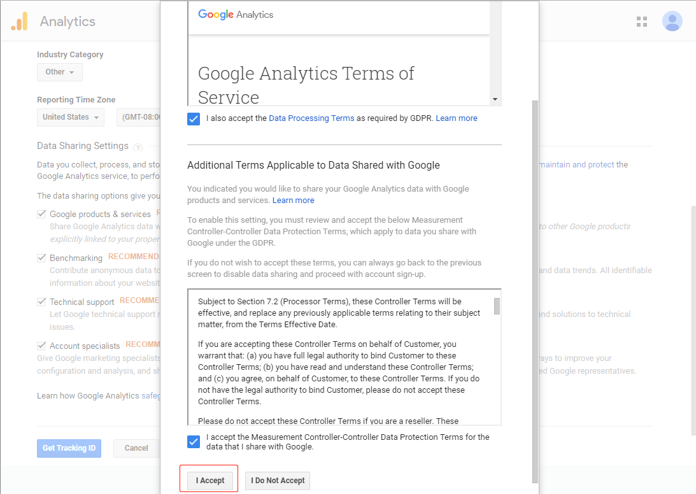Click the Cancel button
696x494 pixels.
136,448
